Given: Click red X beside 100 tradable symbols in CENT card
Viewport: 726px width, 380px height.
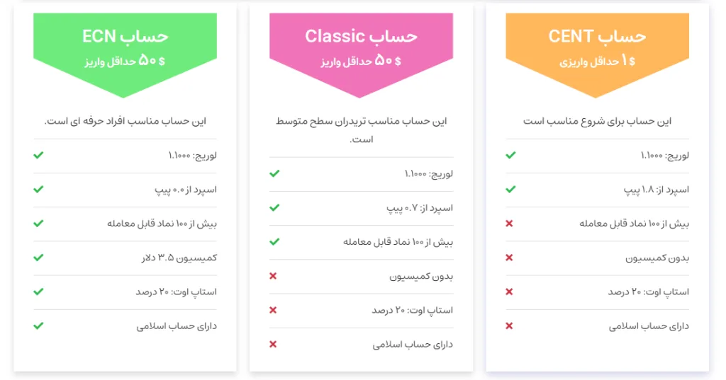Looking at the screenshot, I should point(509,224).
